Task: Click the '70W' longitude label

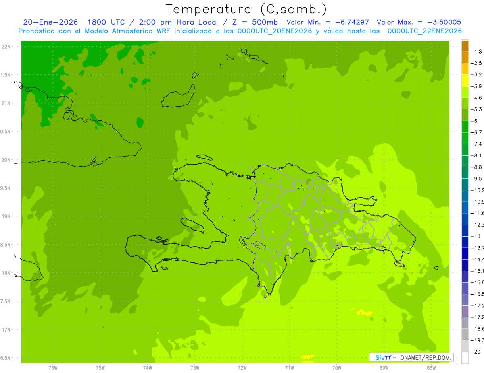Action: 337,368
